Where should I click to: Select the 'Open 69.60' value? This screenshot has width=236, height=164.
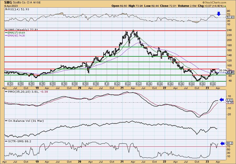tap(119, 6)
